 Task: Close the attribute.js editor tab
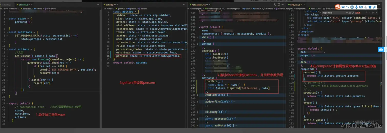click(31, 5)
